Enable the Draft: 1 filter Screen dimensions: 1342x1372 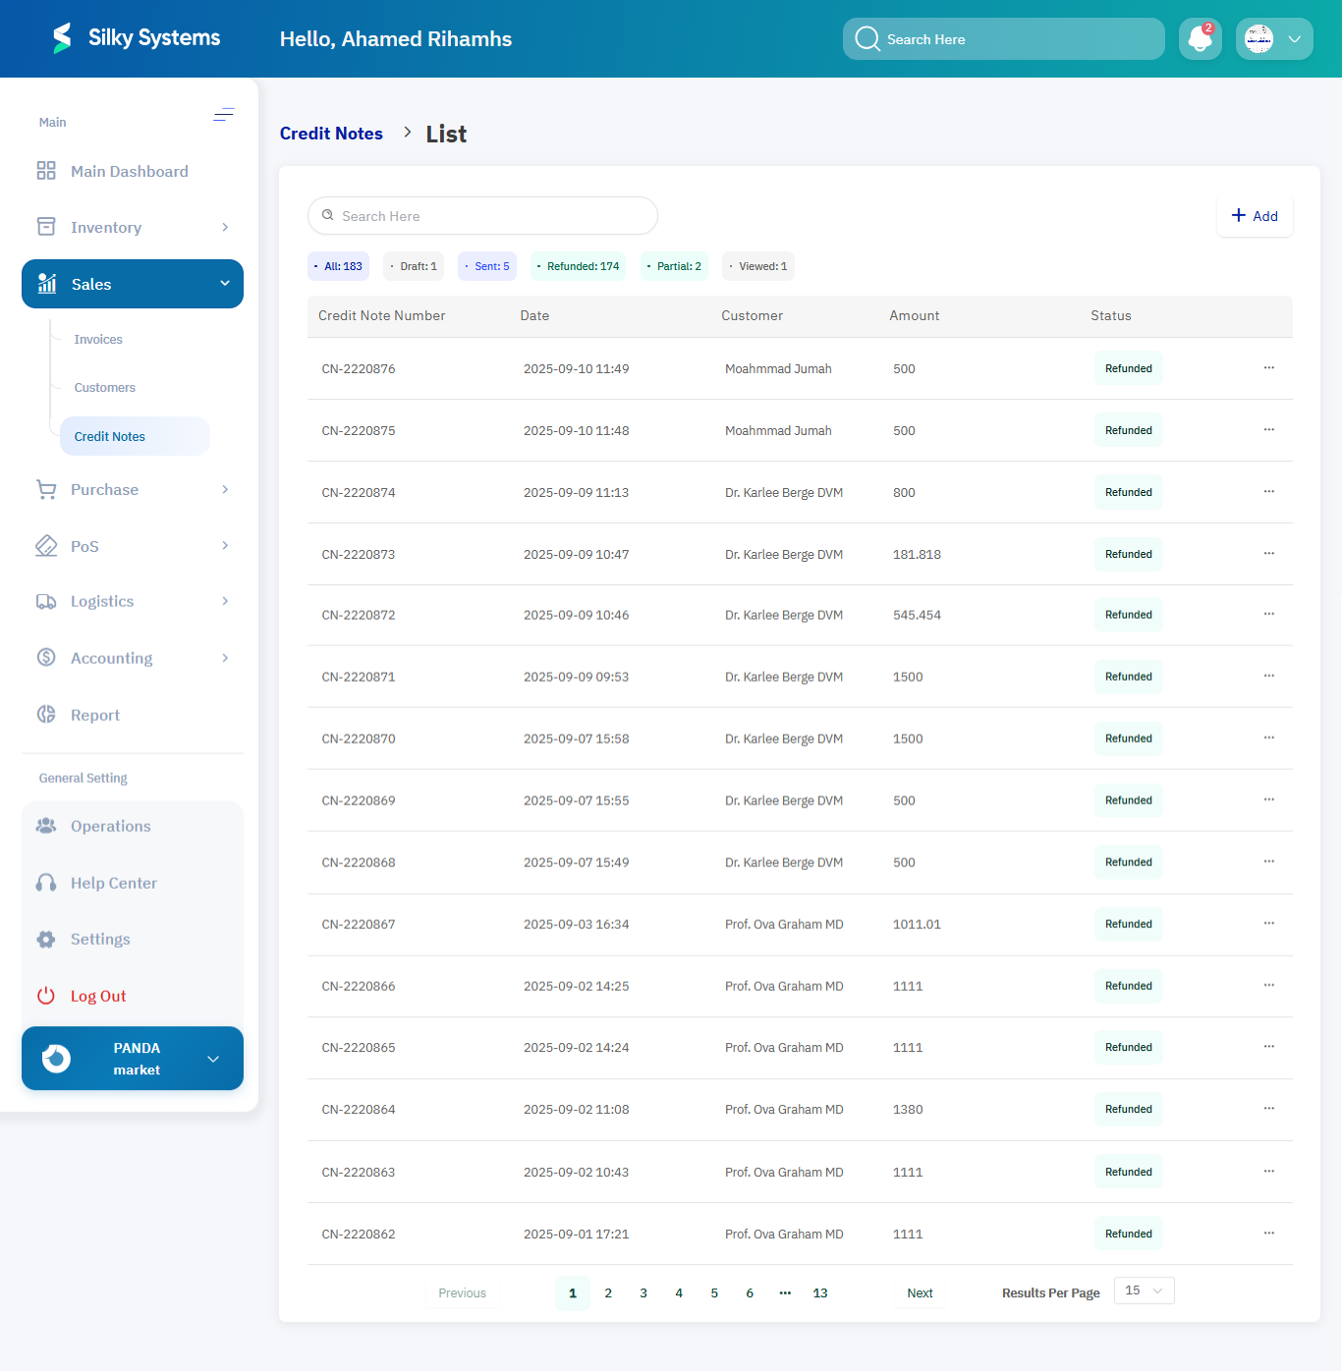click(413, 265)
